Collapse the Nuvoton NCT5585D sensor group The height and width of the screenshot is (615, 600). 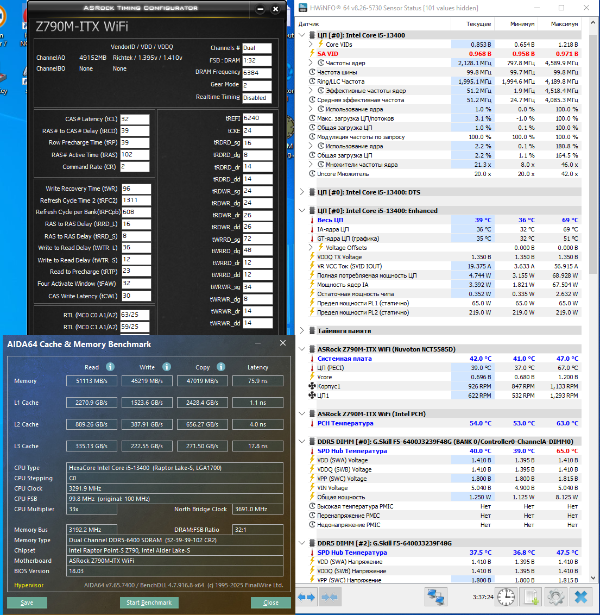(x=302, y=349)
